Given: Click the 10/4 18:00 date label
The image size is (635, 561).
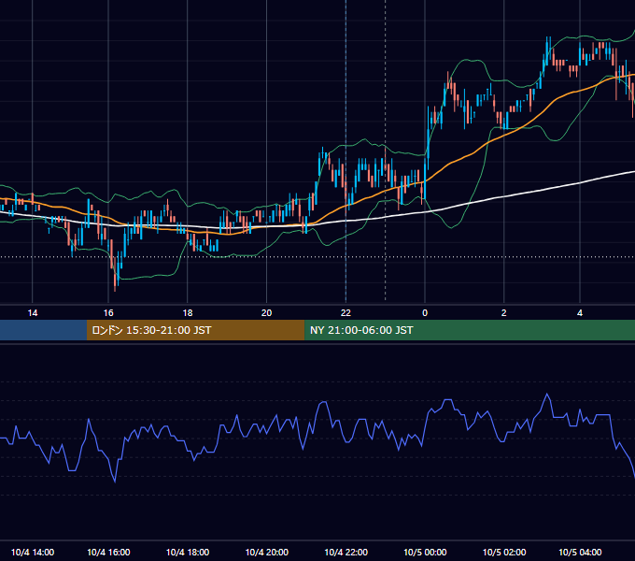Looking at the screenshot, I should click(188, 552).
